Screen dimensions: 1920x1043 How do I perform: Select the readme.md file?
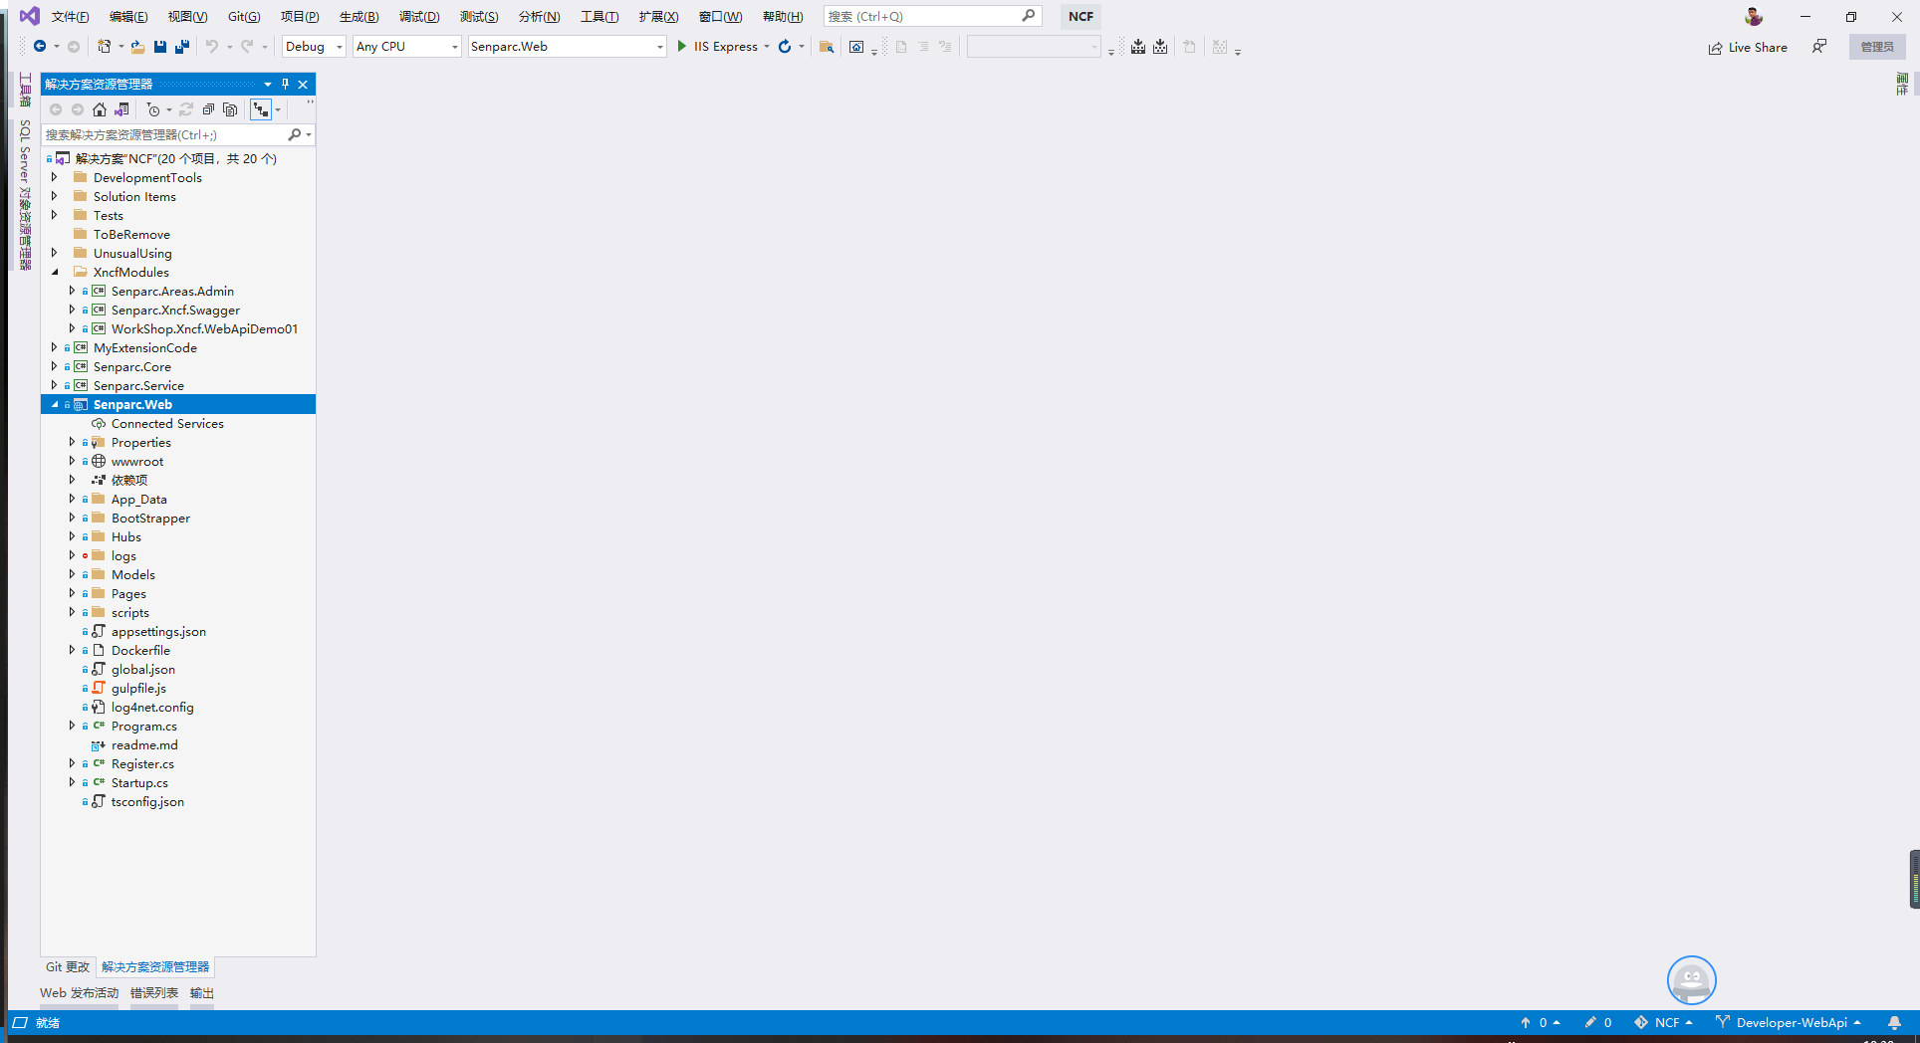pos(144,744)
